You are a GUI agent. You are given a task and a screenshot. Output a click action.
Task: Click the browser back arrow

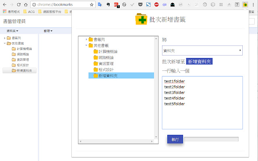pyautogui.click(x=4, y=4)
